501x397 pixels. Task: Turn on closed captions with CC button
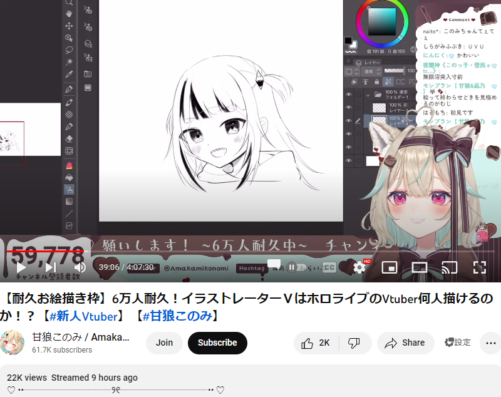(328, 267)
